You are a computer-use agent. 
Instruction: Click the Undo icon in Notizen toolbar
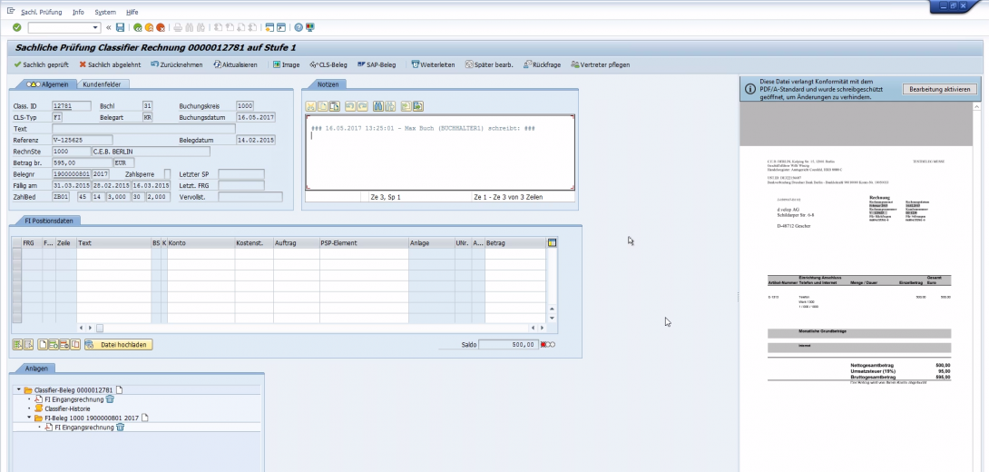(350, 106)
